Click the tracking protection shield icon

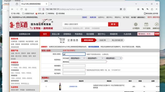click(40, 9)
